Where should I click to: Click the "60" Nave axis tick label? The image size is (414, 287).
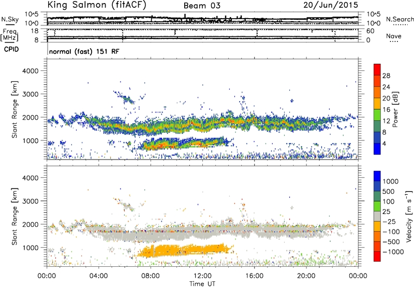coord(370,31)
